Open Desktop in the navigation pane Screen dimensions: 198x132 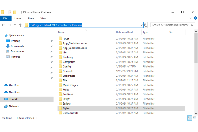(16, 41)
